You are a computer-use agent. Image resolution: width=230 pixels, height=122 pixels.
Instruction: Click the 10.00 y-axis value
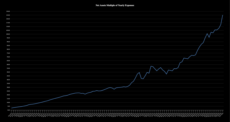(x=8, y=102)
